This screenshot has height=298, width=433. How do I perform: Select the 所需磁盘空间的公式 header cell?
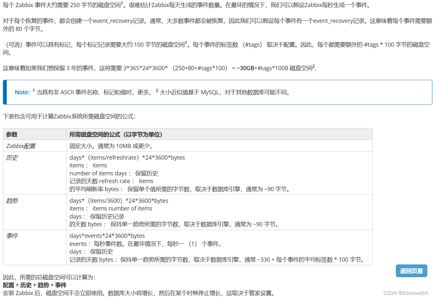coord(219,134)
